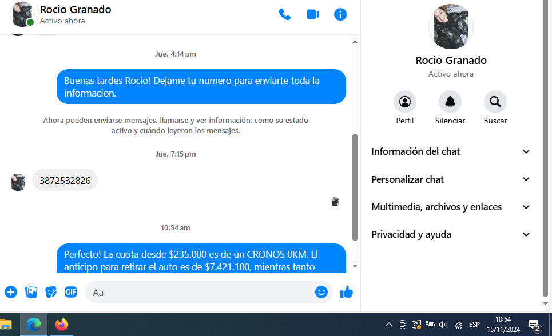Expand Personalizar chat section

[x=451, y=179]
